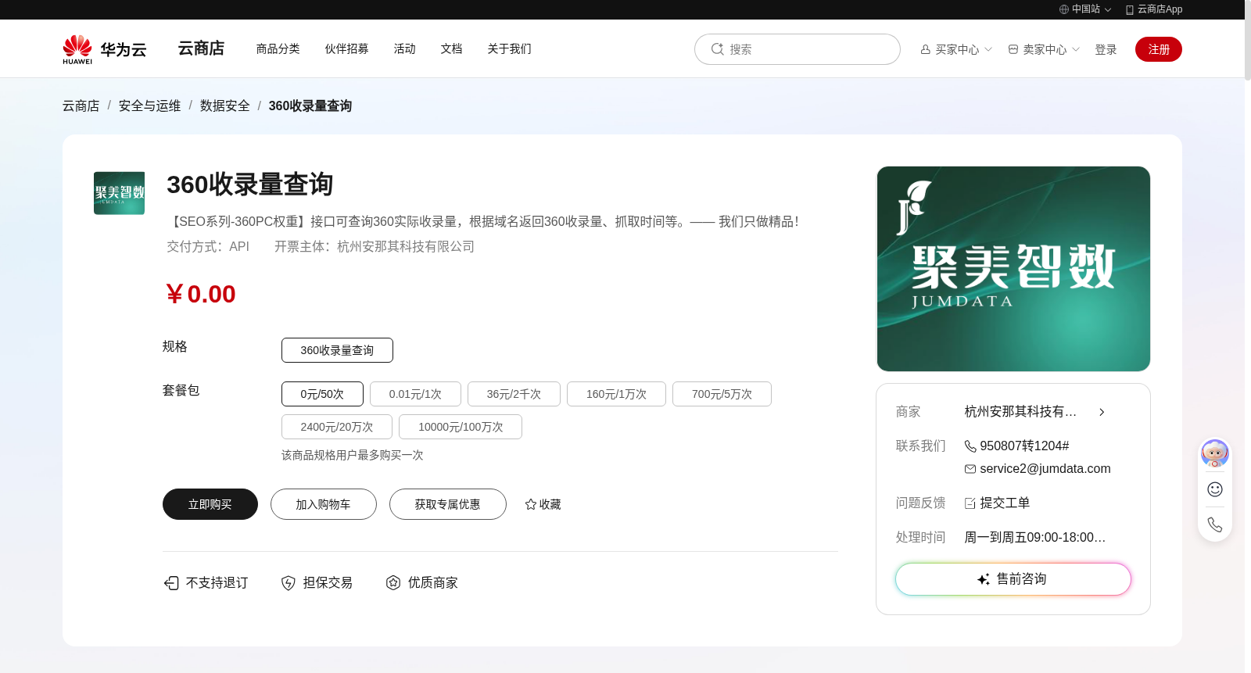Click the 担保交易 text

328,583
